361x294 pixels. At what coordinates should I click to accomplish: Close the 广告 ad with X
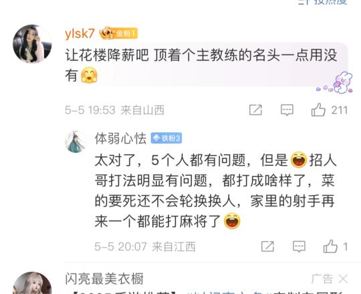(x=343, y=279)
